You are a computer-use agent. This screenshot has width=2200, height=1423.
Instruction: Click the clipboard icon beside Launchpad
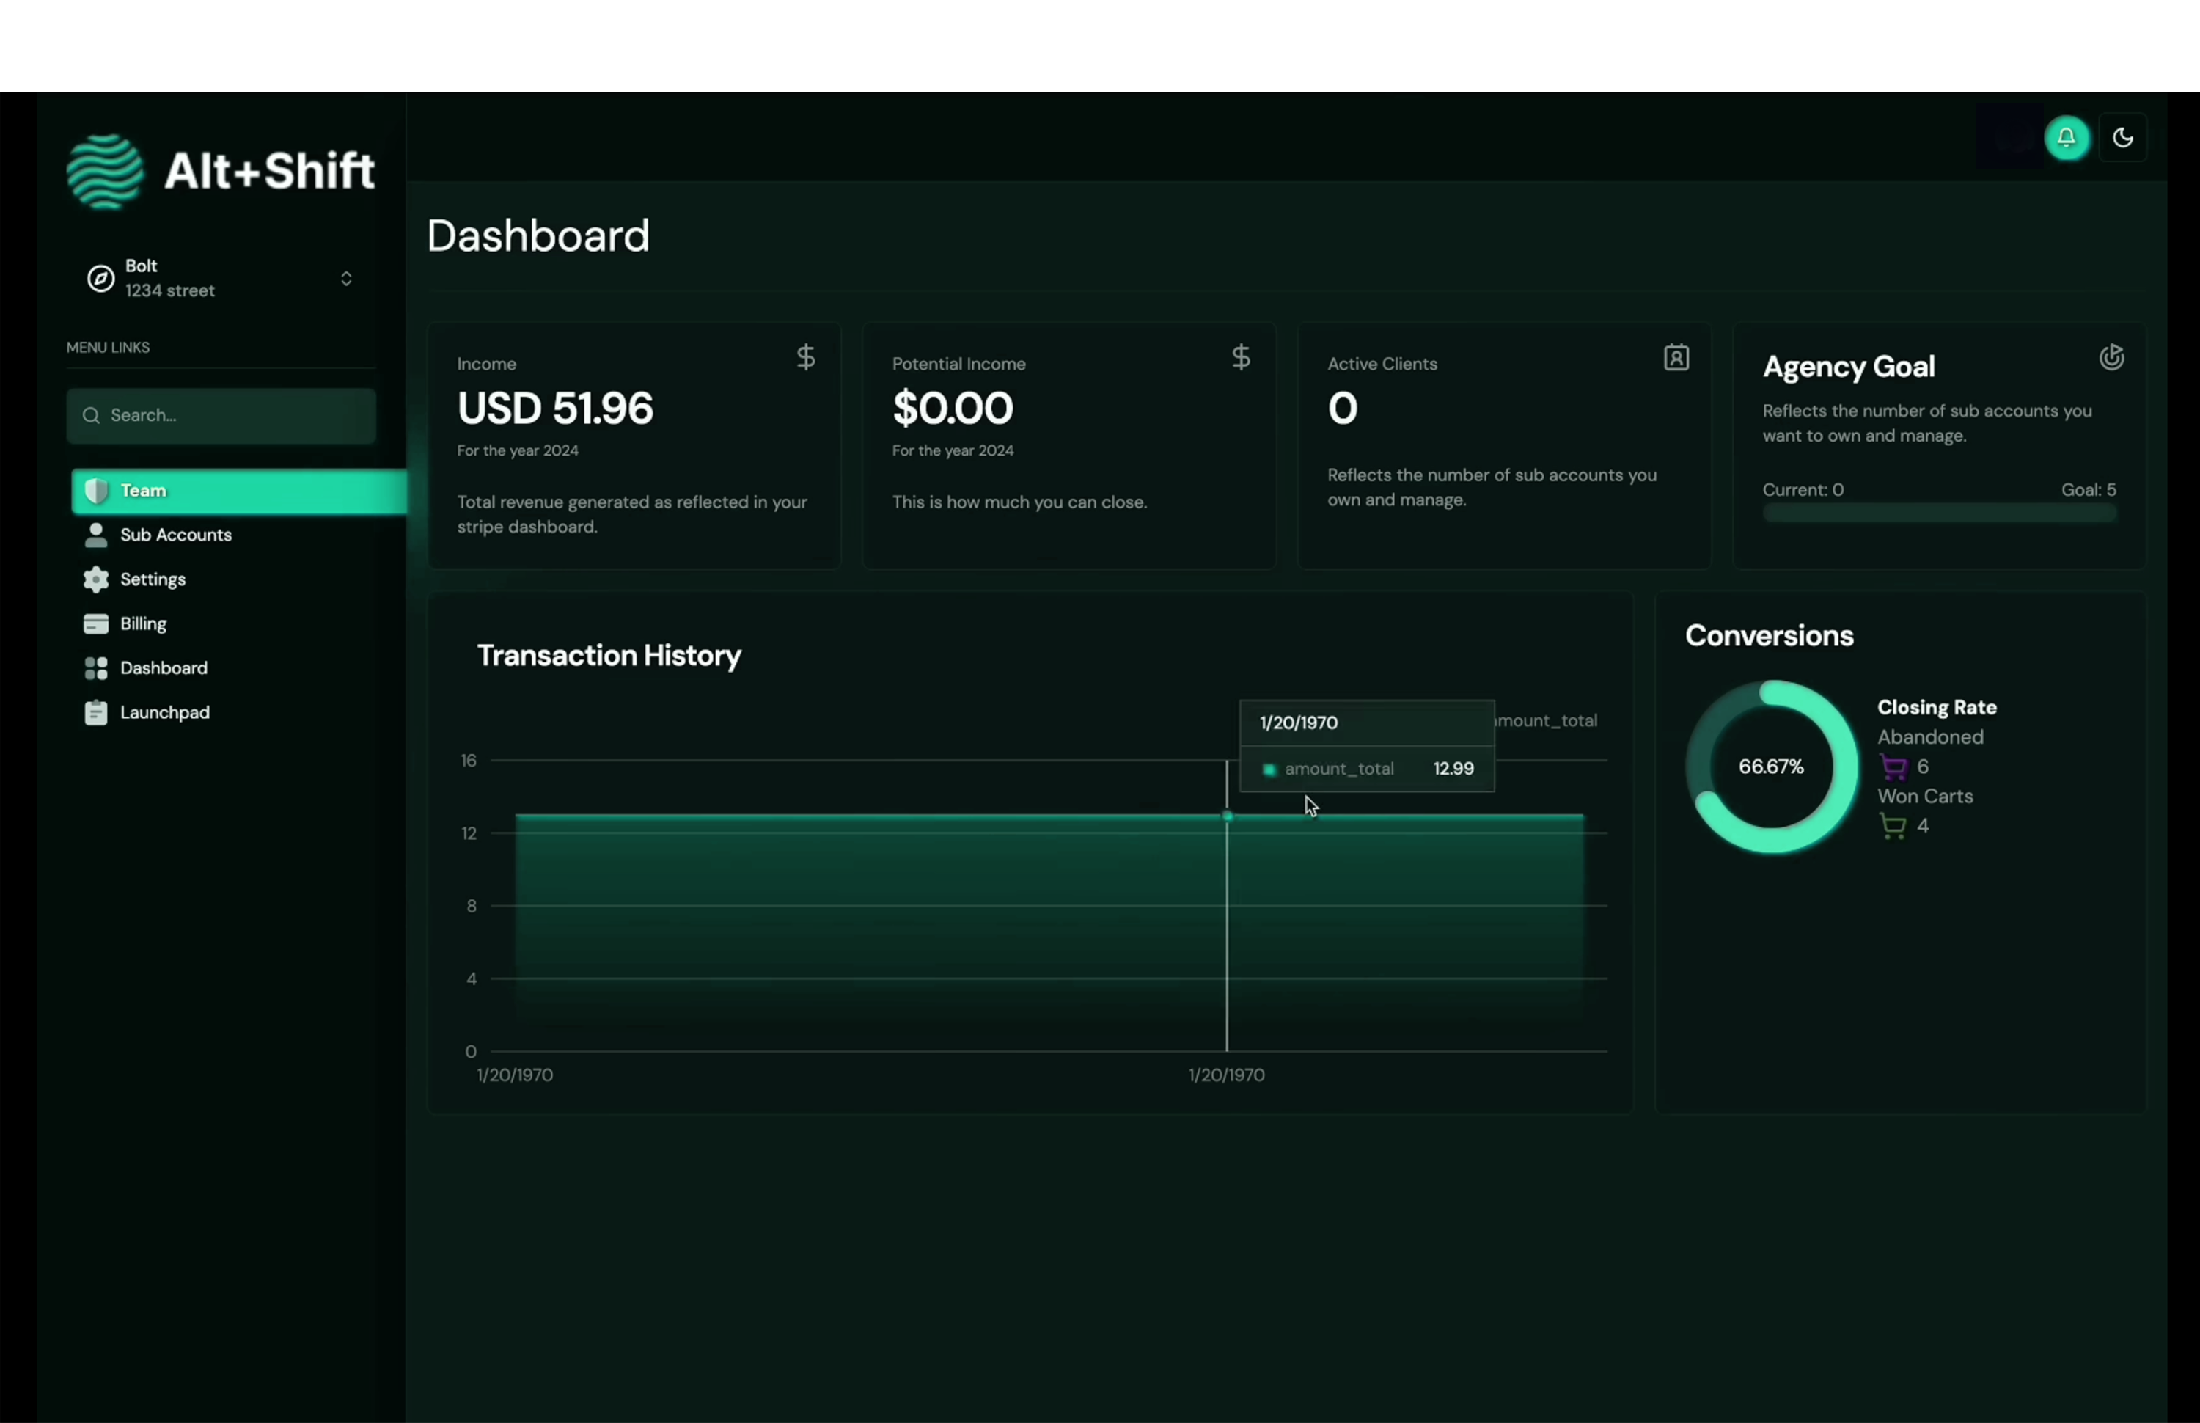(96, 712)
